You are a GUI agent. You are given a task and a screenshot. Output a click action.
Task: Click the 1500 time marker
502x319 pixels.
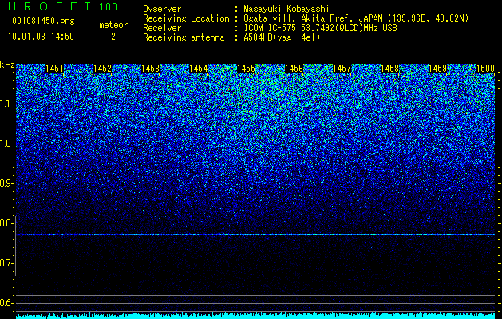tap(486, 69)
